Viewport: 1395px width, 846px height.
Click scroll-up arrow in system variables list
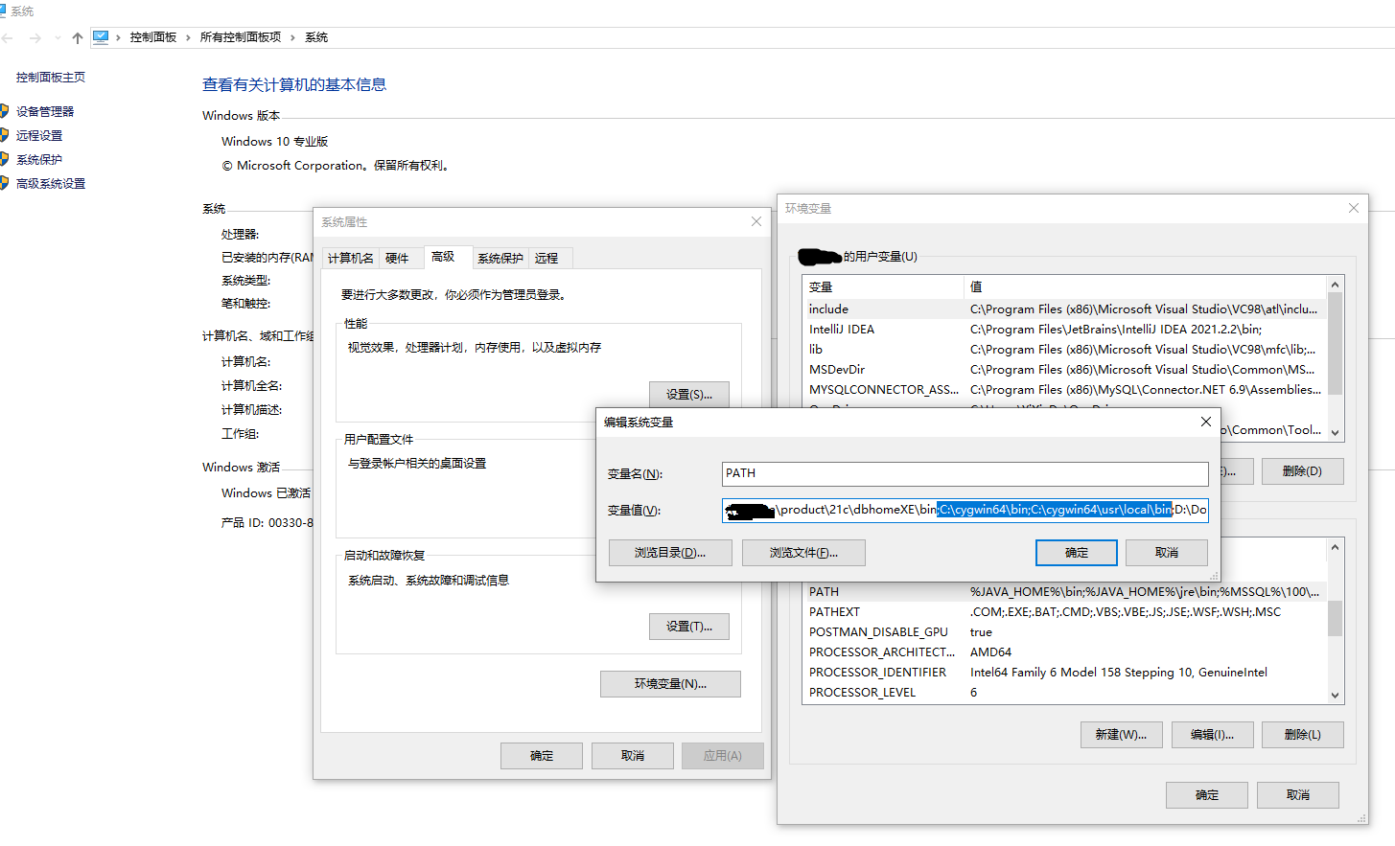tap(1335, 548)
